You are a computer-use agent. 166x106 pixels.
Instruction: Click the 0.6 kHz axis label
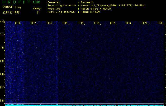pos(2,101)
